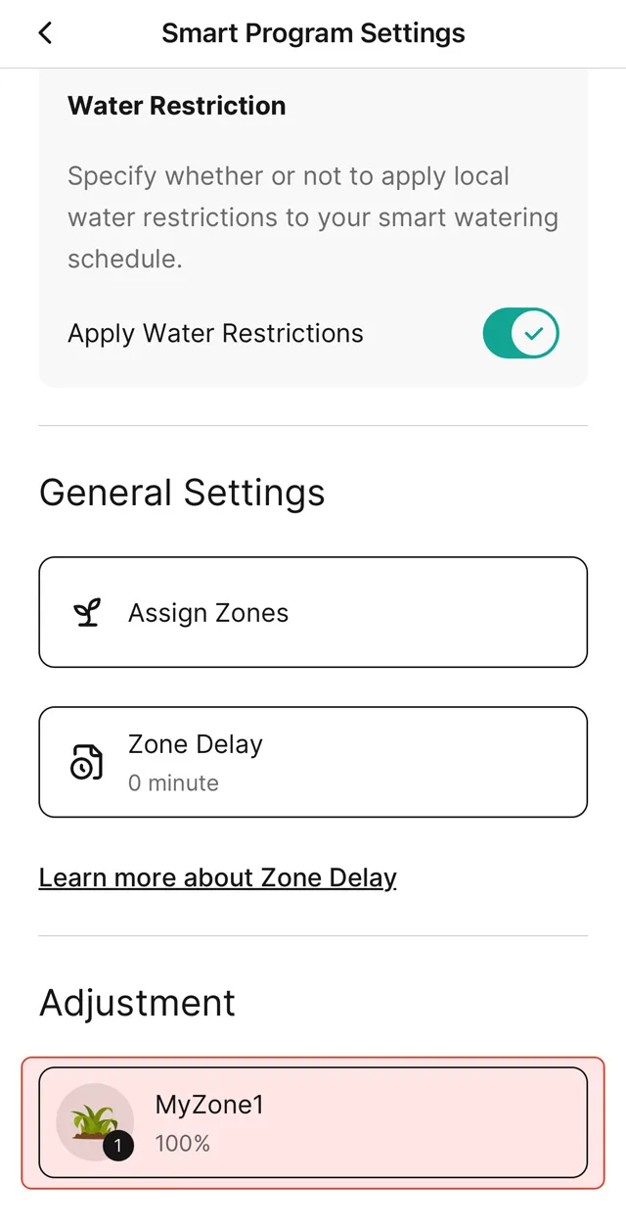Viewport: 626px width, 1228px height.
Task: Open Learn more about Zone Delay link
Action: (217, 877)
